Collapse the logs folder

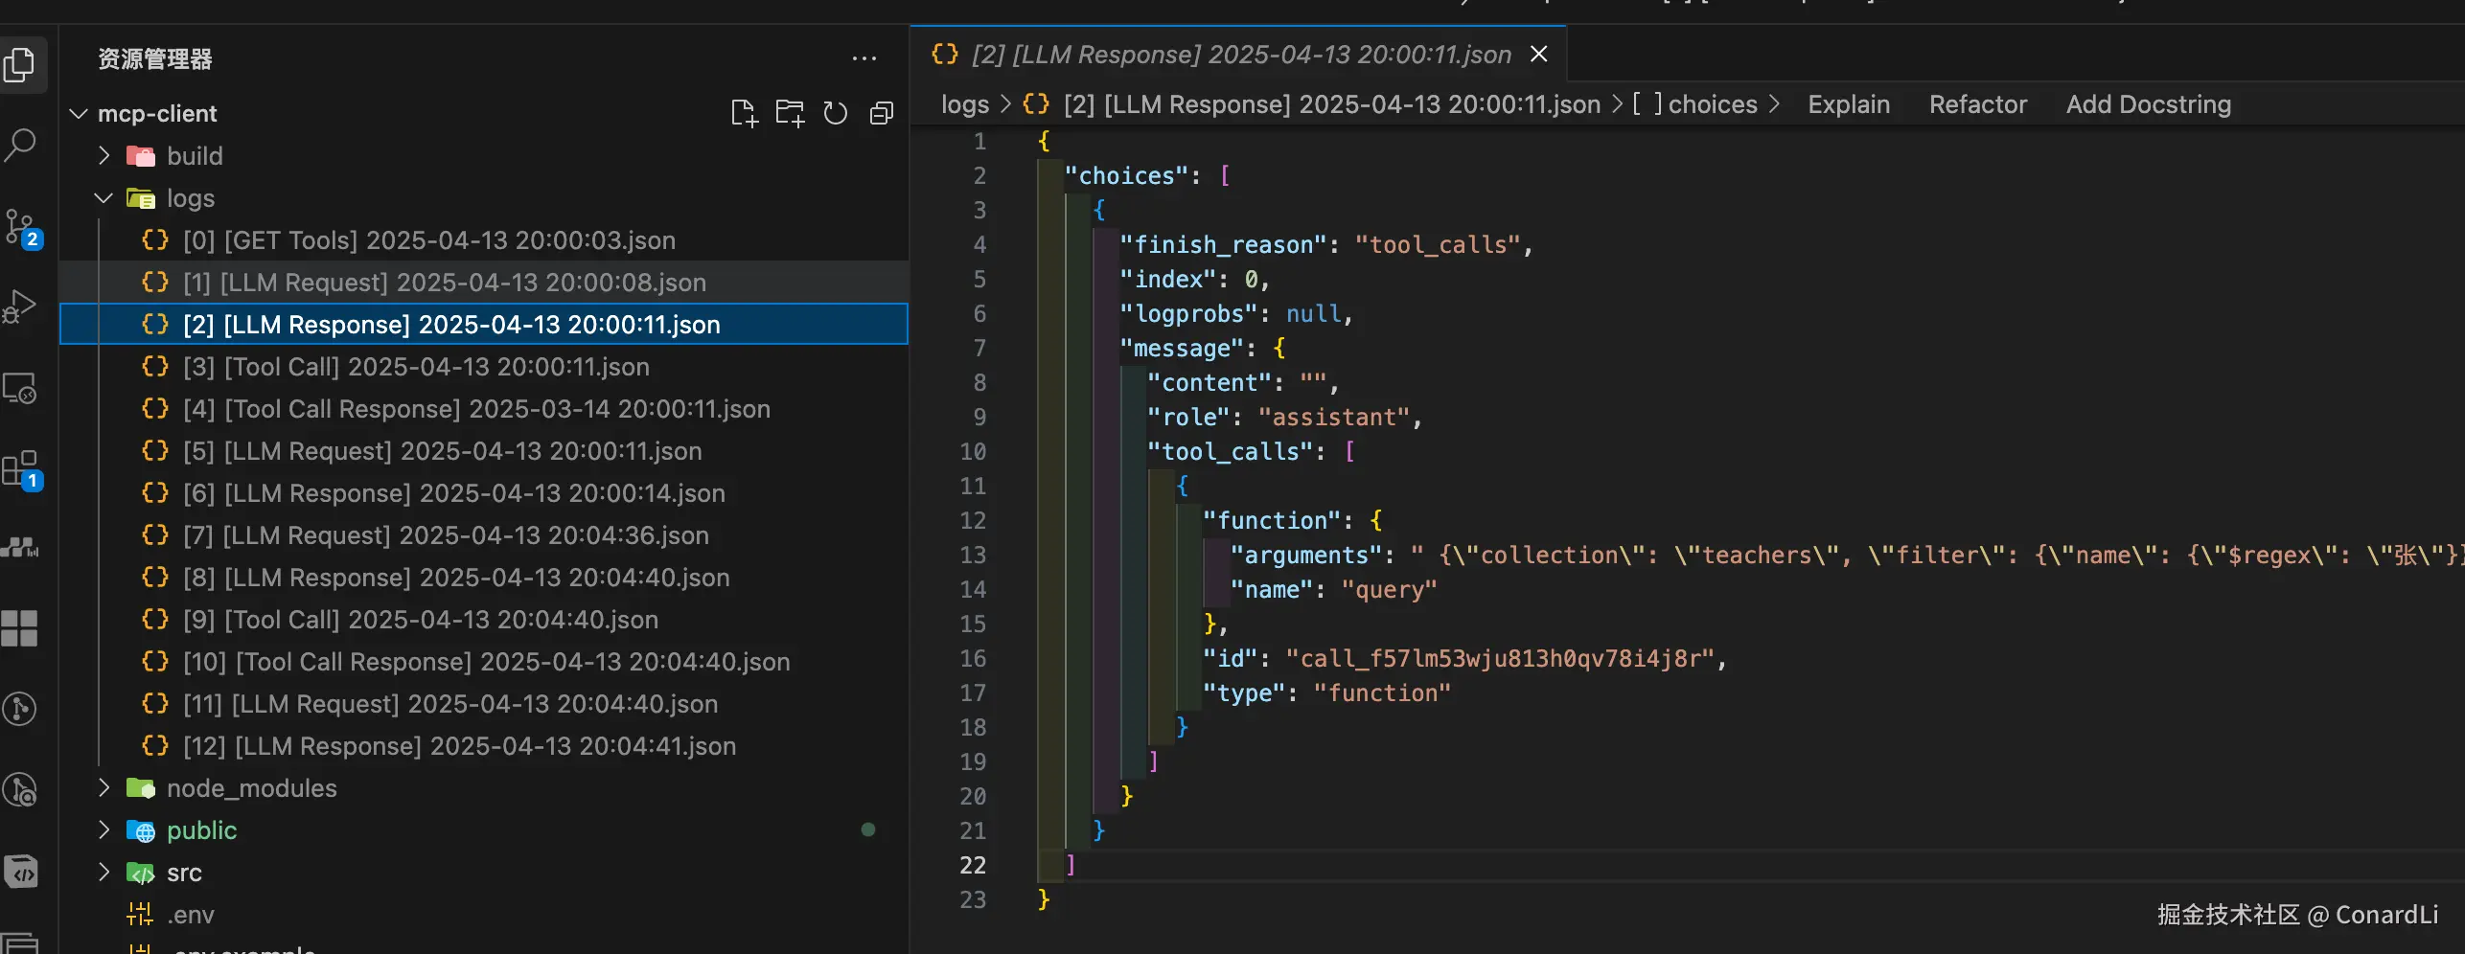190,198
